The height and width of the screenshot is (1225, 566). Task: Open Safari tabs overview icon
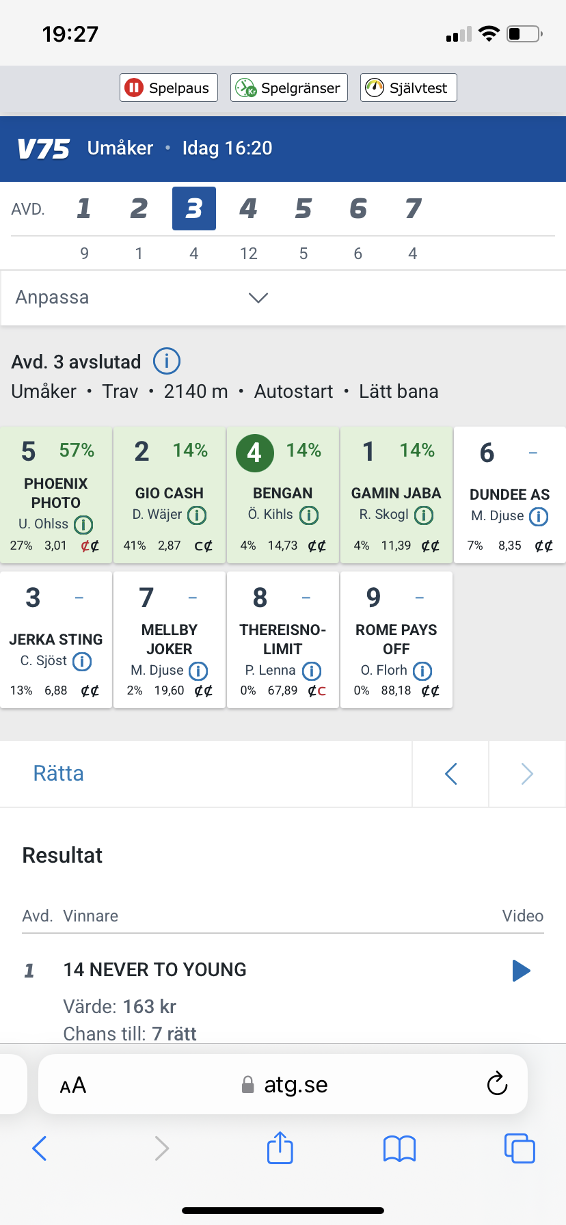point(520,1148)
